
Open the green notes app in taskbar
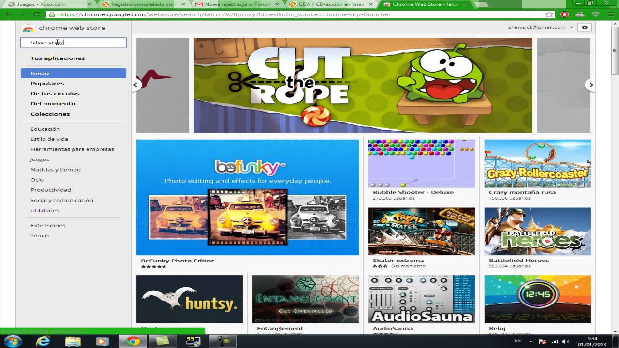[x=162, y=341]
